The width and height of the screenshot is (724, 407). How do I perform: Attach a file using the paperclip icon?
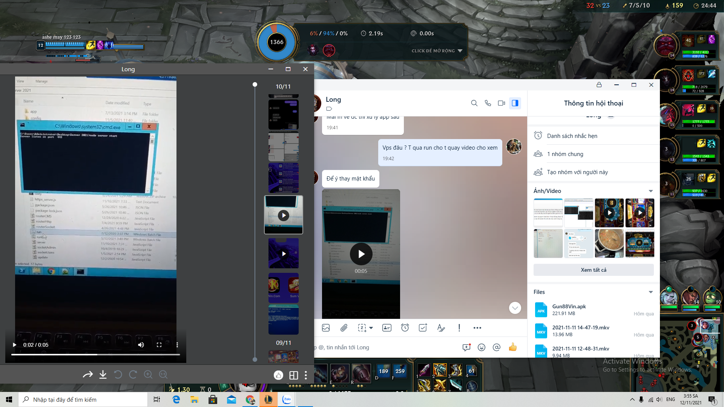tap(344, 328)
